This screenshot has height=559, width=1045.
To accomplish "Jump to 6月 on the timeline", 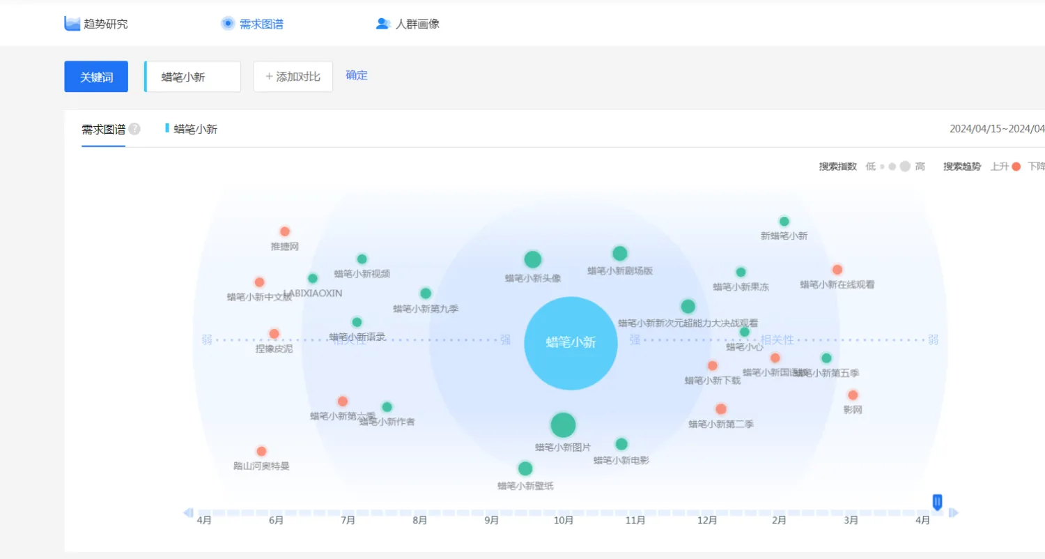I will 276,520.
